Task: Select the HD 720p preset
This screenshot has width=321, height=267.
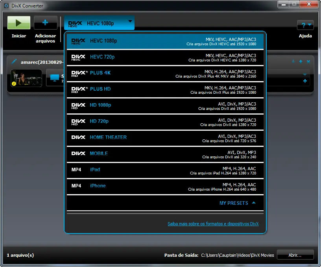Action: point(165,122)
